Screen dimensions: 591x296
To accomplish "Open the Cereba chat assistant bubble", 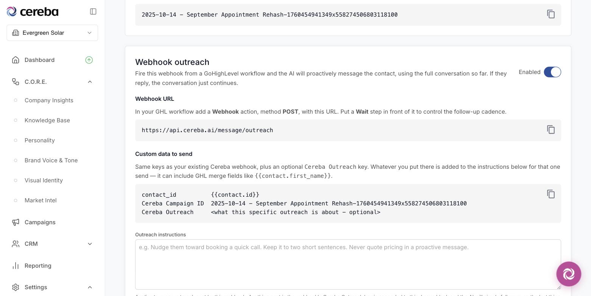I will (569, 274).
